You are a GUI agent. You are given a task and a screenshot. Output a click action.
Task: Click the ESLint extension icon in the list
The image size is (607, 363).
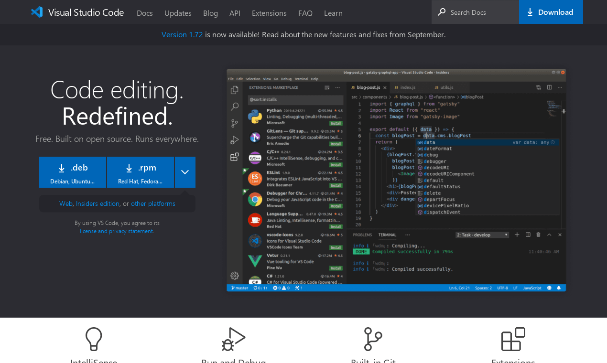pos(255,179)
